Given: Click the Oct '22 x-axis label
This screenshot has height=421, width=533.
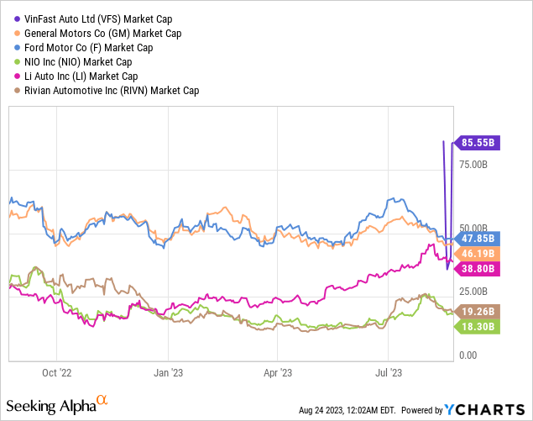Looking at the screenshot, I should pos(56,370).
